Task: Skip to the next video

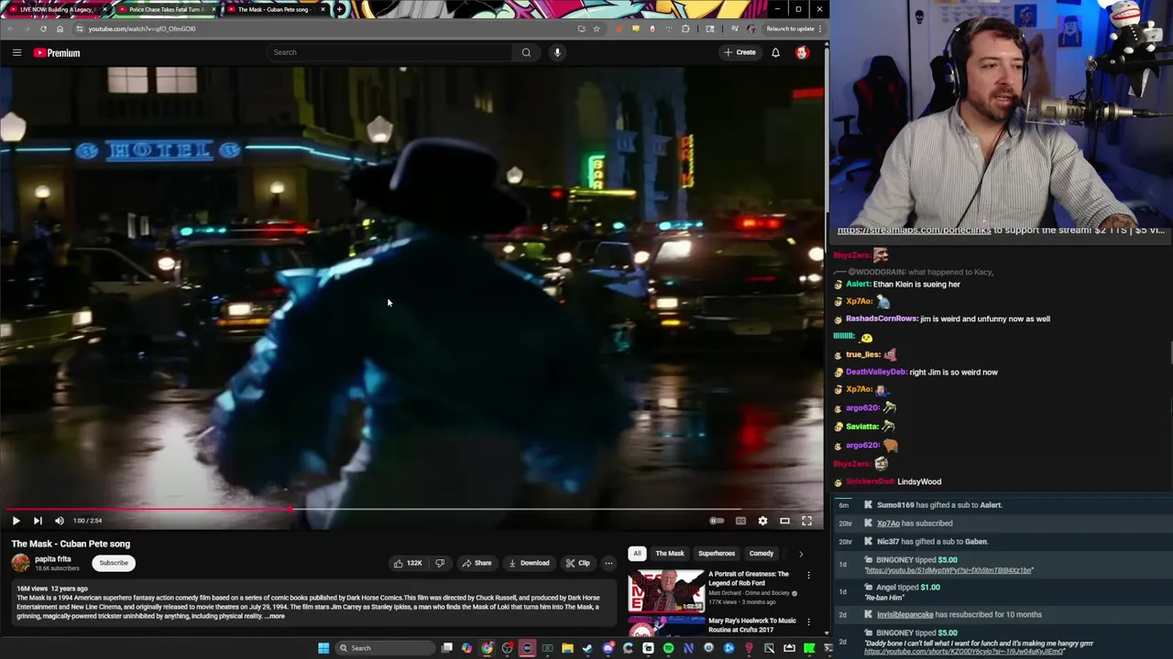Action: tap(38, 521)
